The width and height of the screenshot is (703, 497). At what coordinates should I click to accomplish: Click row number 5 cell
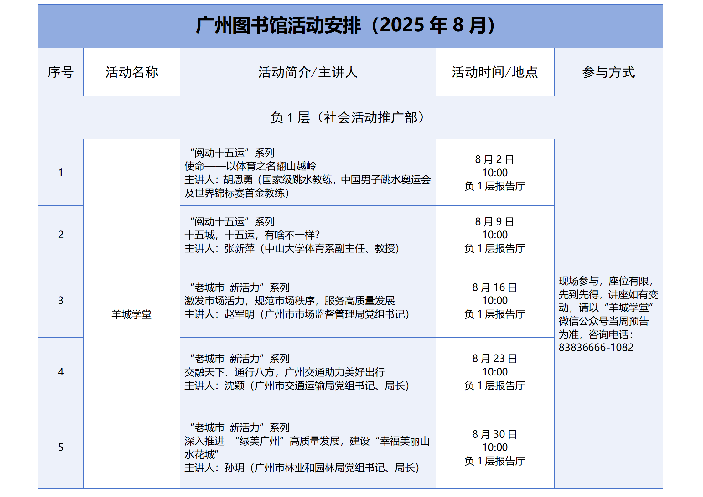click(x=61, y=447)
